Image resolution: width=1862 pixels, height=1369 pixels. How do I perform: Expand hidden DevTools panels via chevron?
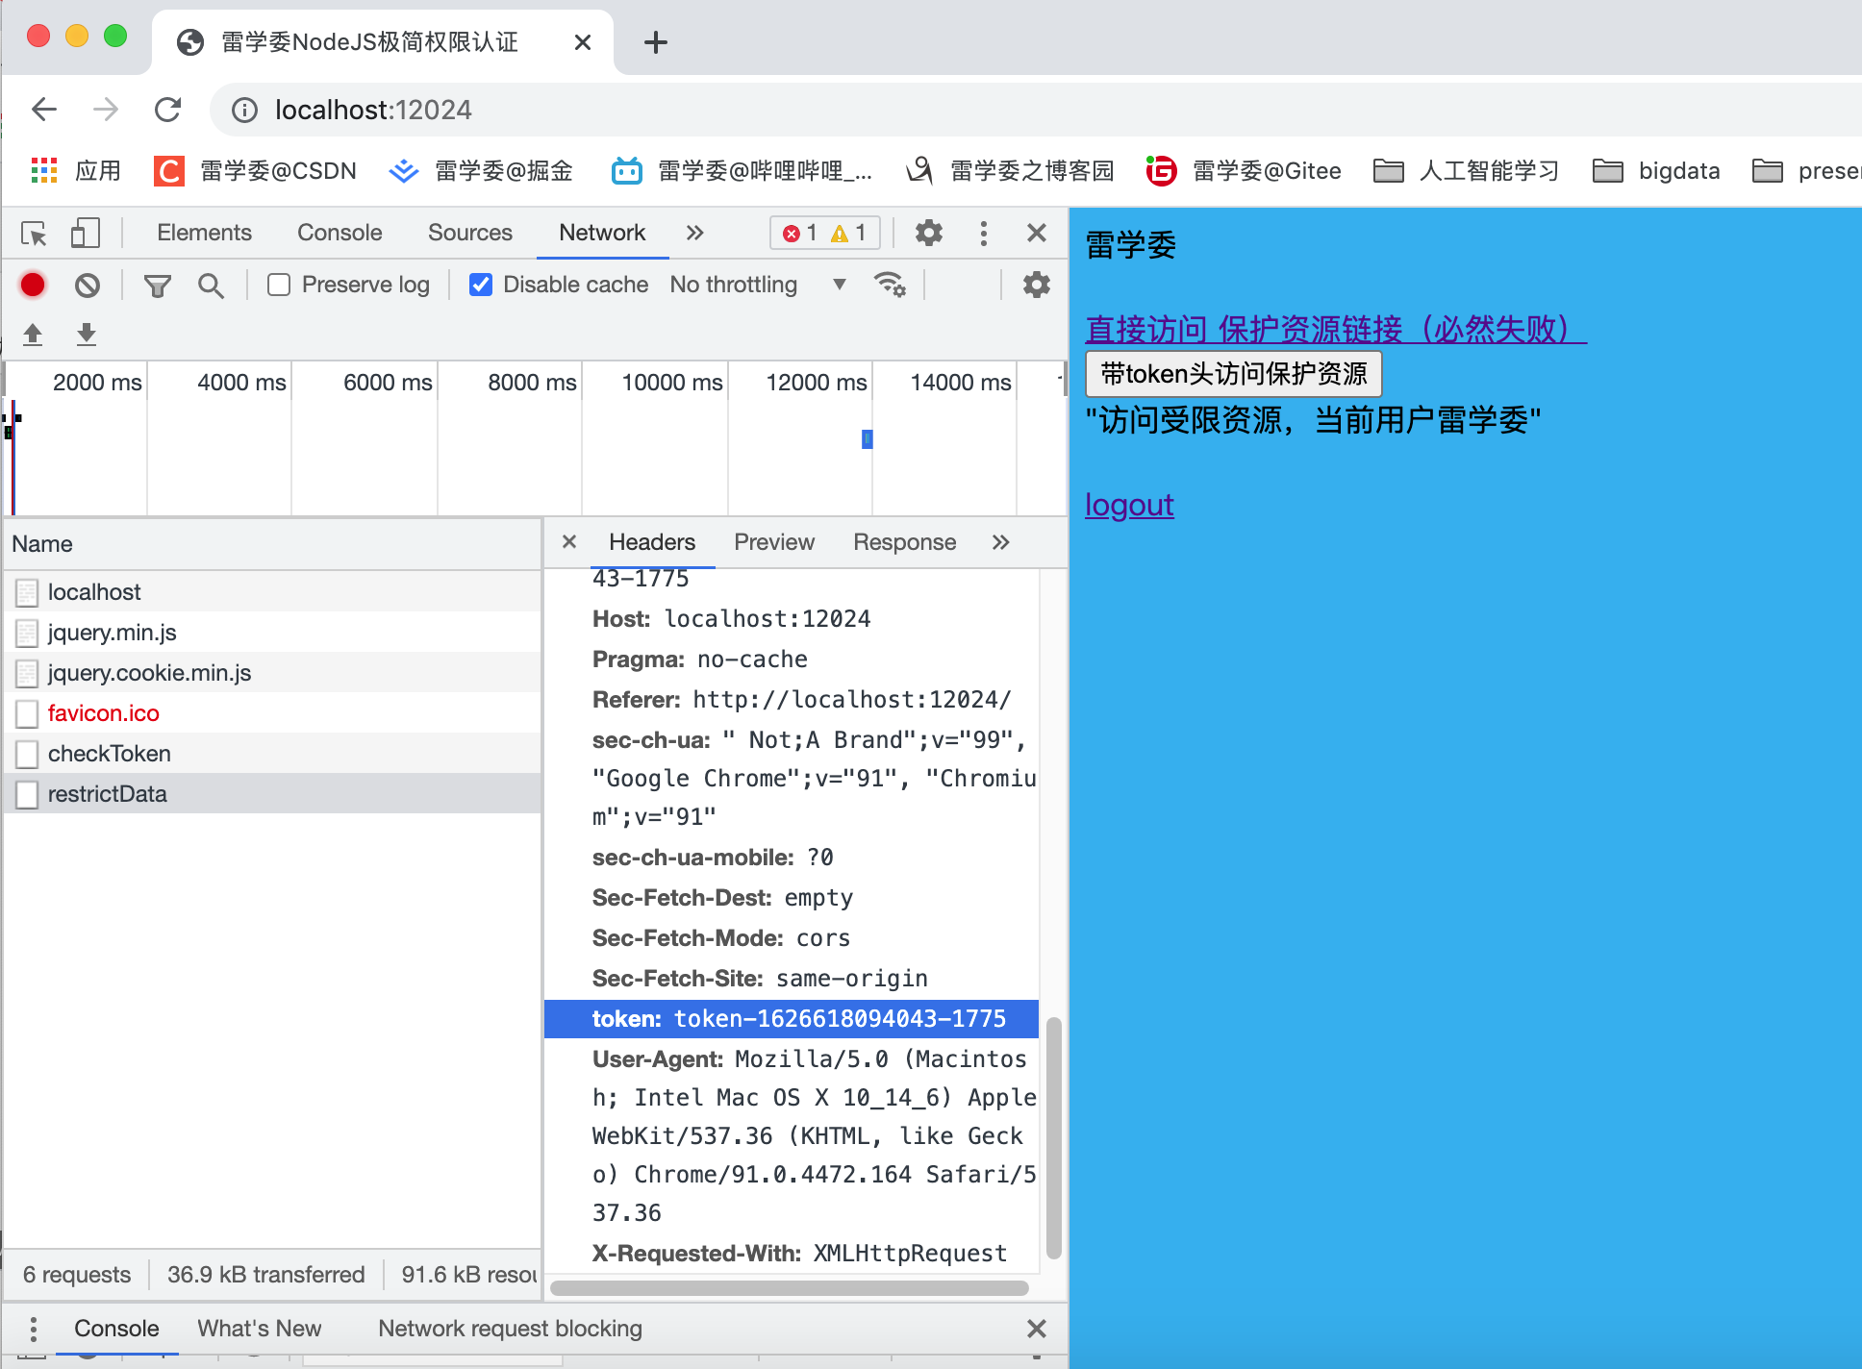(x=695, y=233)
